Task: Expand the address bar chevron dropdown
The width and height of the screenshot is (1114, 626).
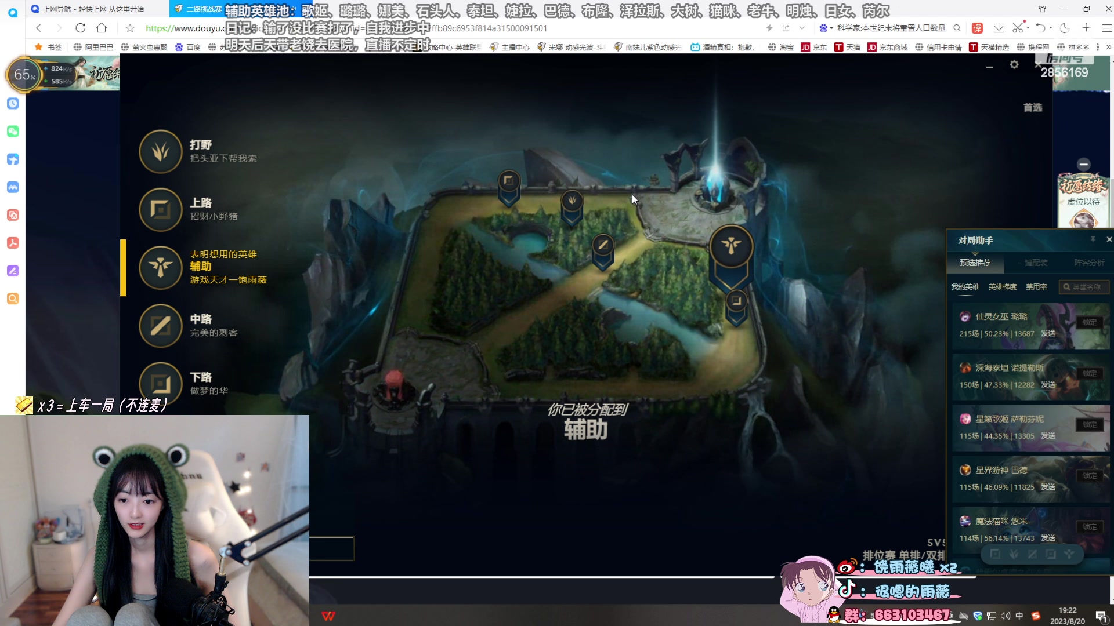Action: click(802, 28)
